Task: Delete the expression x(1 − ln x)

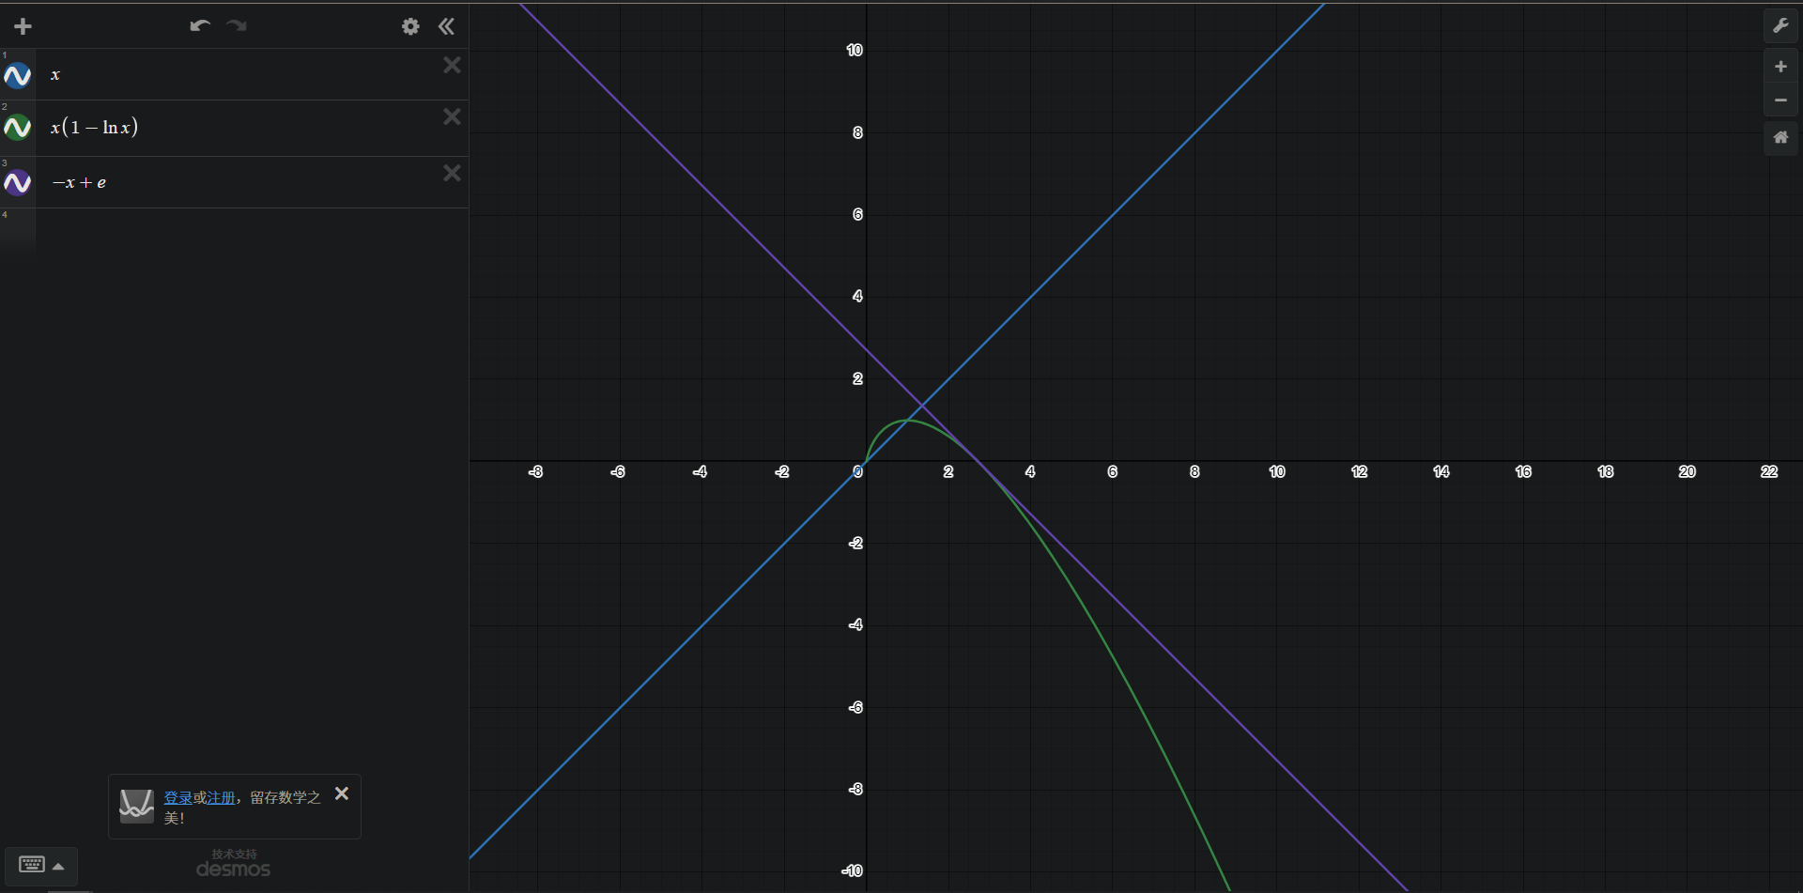Action: [452, 116]
